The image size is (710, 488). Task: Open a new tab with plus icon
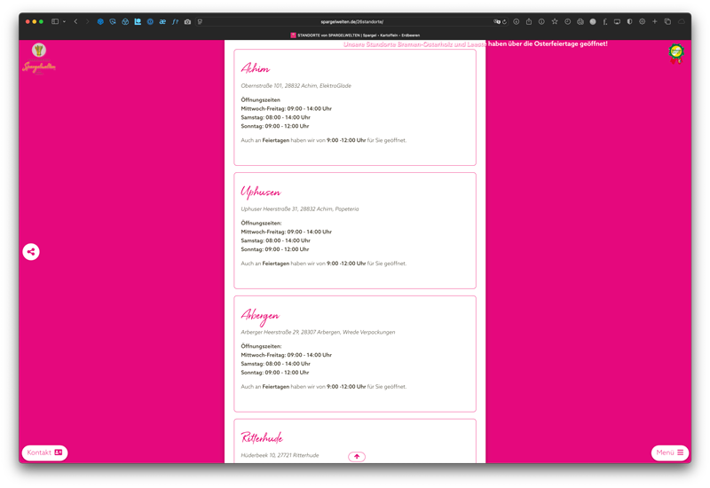point(655,21)
